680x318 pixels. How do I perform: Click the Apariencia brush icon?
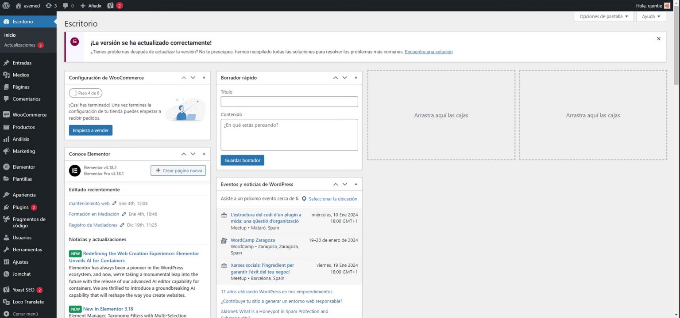click(6, 195)
